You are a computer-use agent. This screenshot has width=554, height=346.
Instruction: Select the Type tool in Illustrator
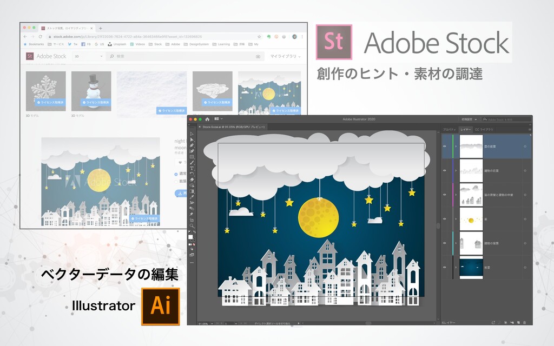[192, 168]
